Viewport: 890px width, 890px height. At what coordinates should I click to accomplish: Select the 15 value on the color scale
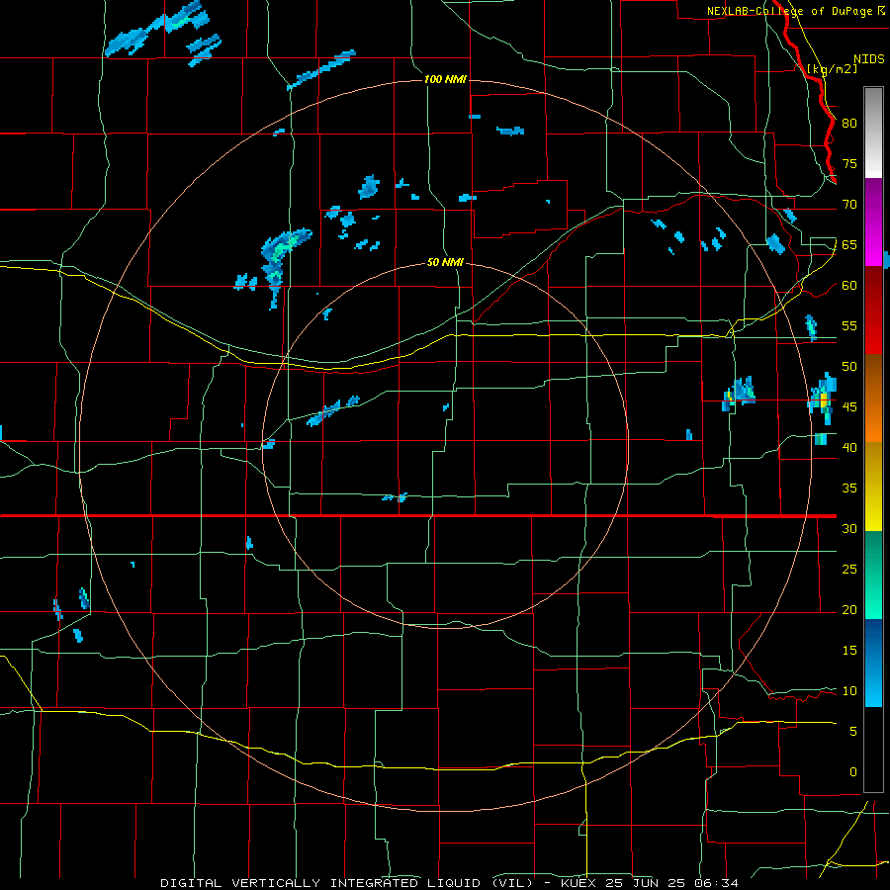pyautogui.click(x=849, y=651)
